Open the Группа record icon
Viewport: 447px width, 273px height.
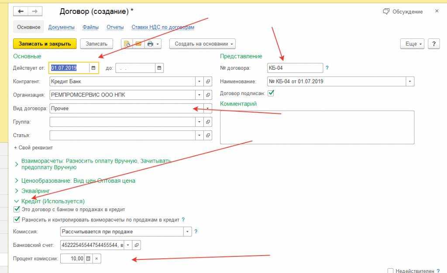[x=208, y=122]
